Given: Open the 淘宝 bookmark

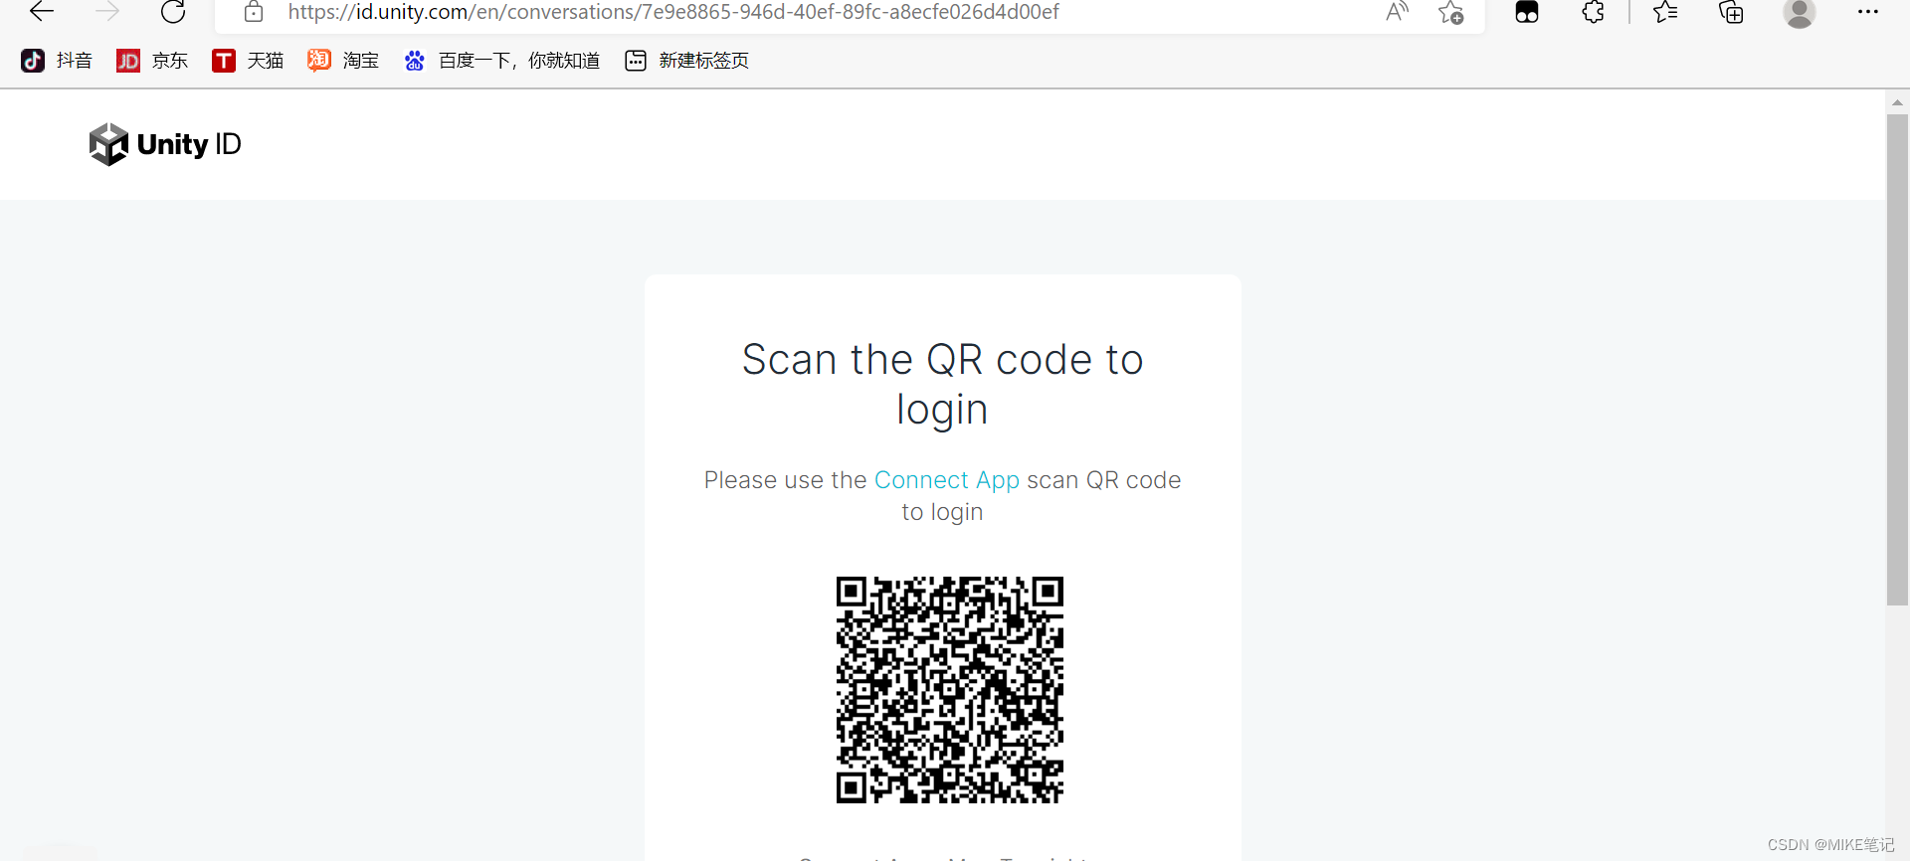Looking at the screenshot, I should click(343, 61).
